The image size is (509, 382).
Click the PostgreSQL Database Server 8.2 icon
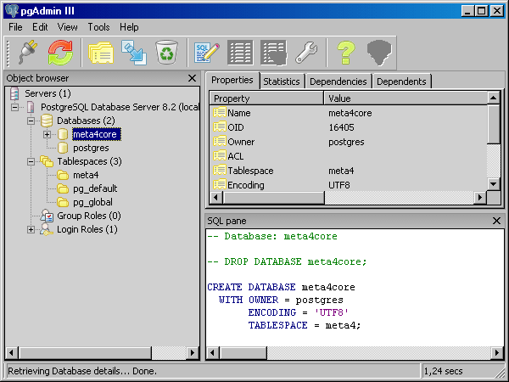(31, 107)
